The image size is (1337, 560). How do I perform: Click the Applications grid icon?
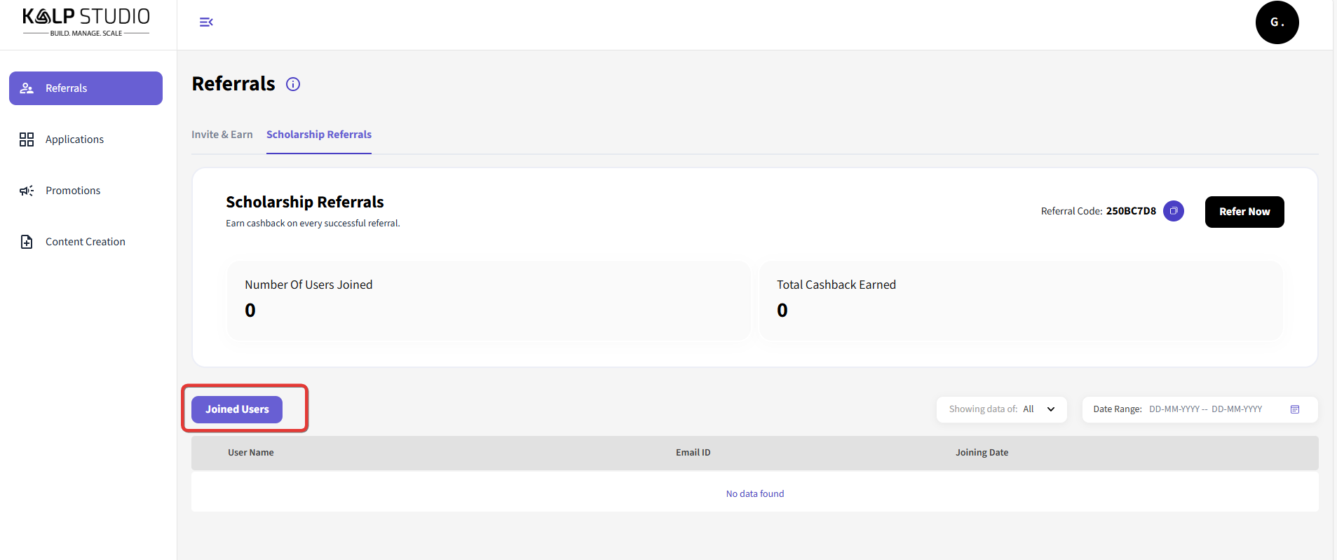[27, 139]
